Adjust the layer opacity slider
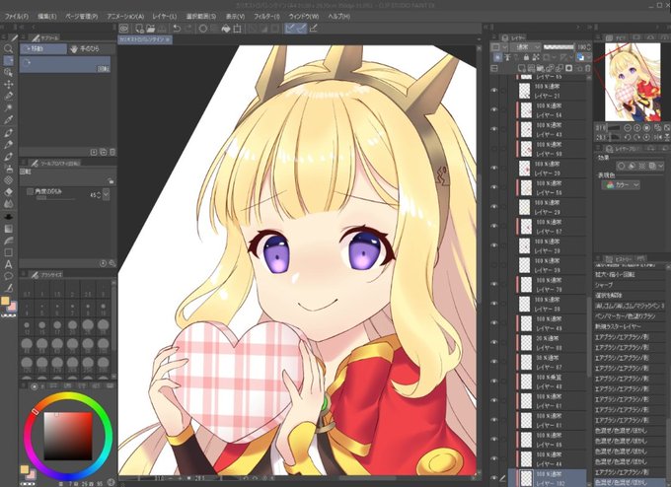 [x=559, y=46]
